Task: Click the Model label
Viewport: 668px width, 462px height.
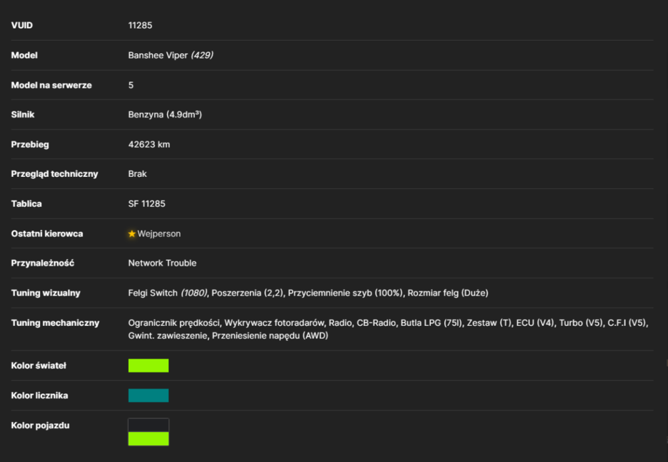Action: [x=24, y=55]
